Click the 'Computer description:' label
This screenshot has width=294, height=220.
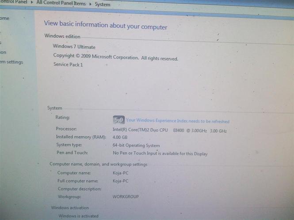click(x=80, y=189)
